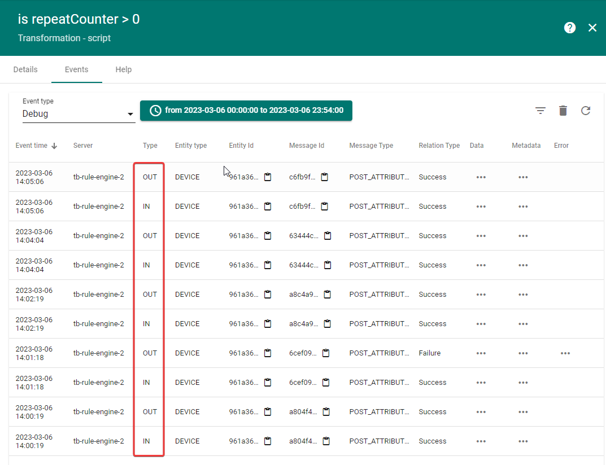Image resolution: width=606 pixels, height=465 pixels.
Task: Click the Success status of the 14:05:06 event
Action: pos(432,177)
